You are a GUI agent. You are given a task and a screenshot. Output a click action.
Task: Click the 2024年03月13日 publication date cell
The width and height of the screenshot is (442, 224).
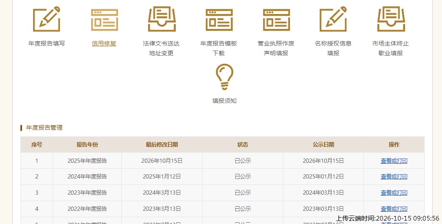pos(323,193)
